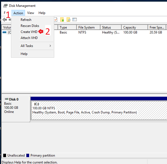Image resolution: width=167 pixels, height=164 pixels.
Task: Click the Disk Management title bar icon
Action: click(6, 6)
